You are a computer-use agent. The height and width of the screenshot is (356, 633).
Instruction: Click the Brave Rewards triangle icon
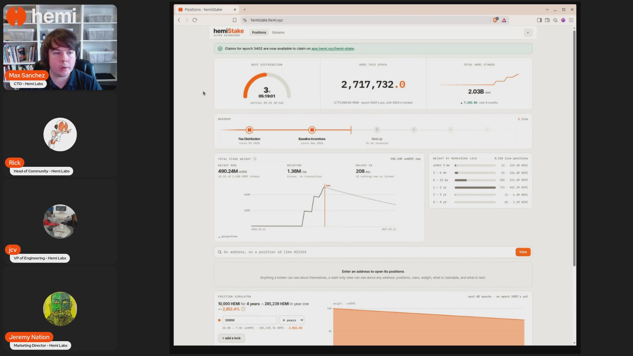point(504,20)
